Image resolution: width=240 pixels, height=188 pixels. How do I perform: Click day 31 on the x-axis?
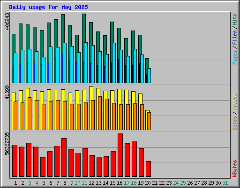[x=225, y=183]
